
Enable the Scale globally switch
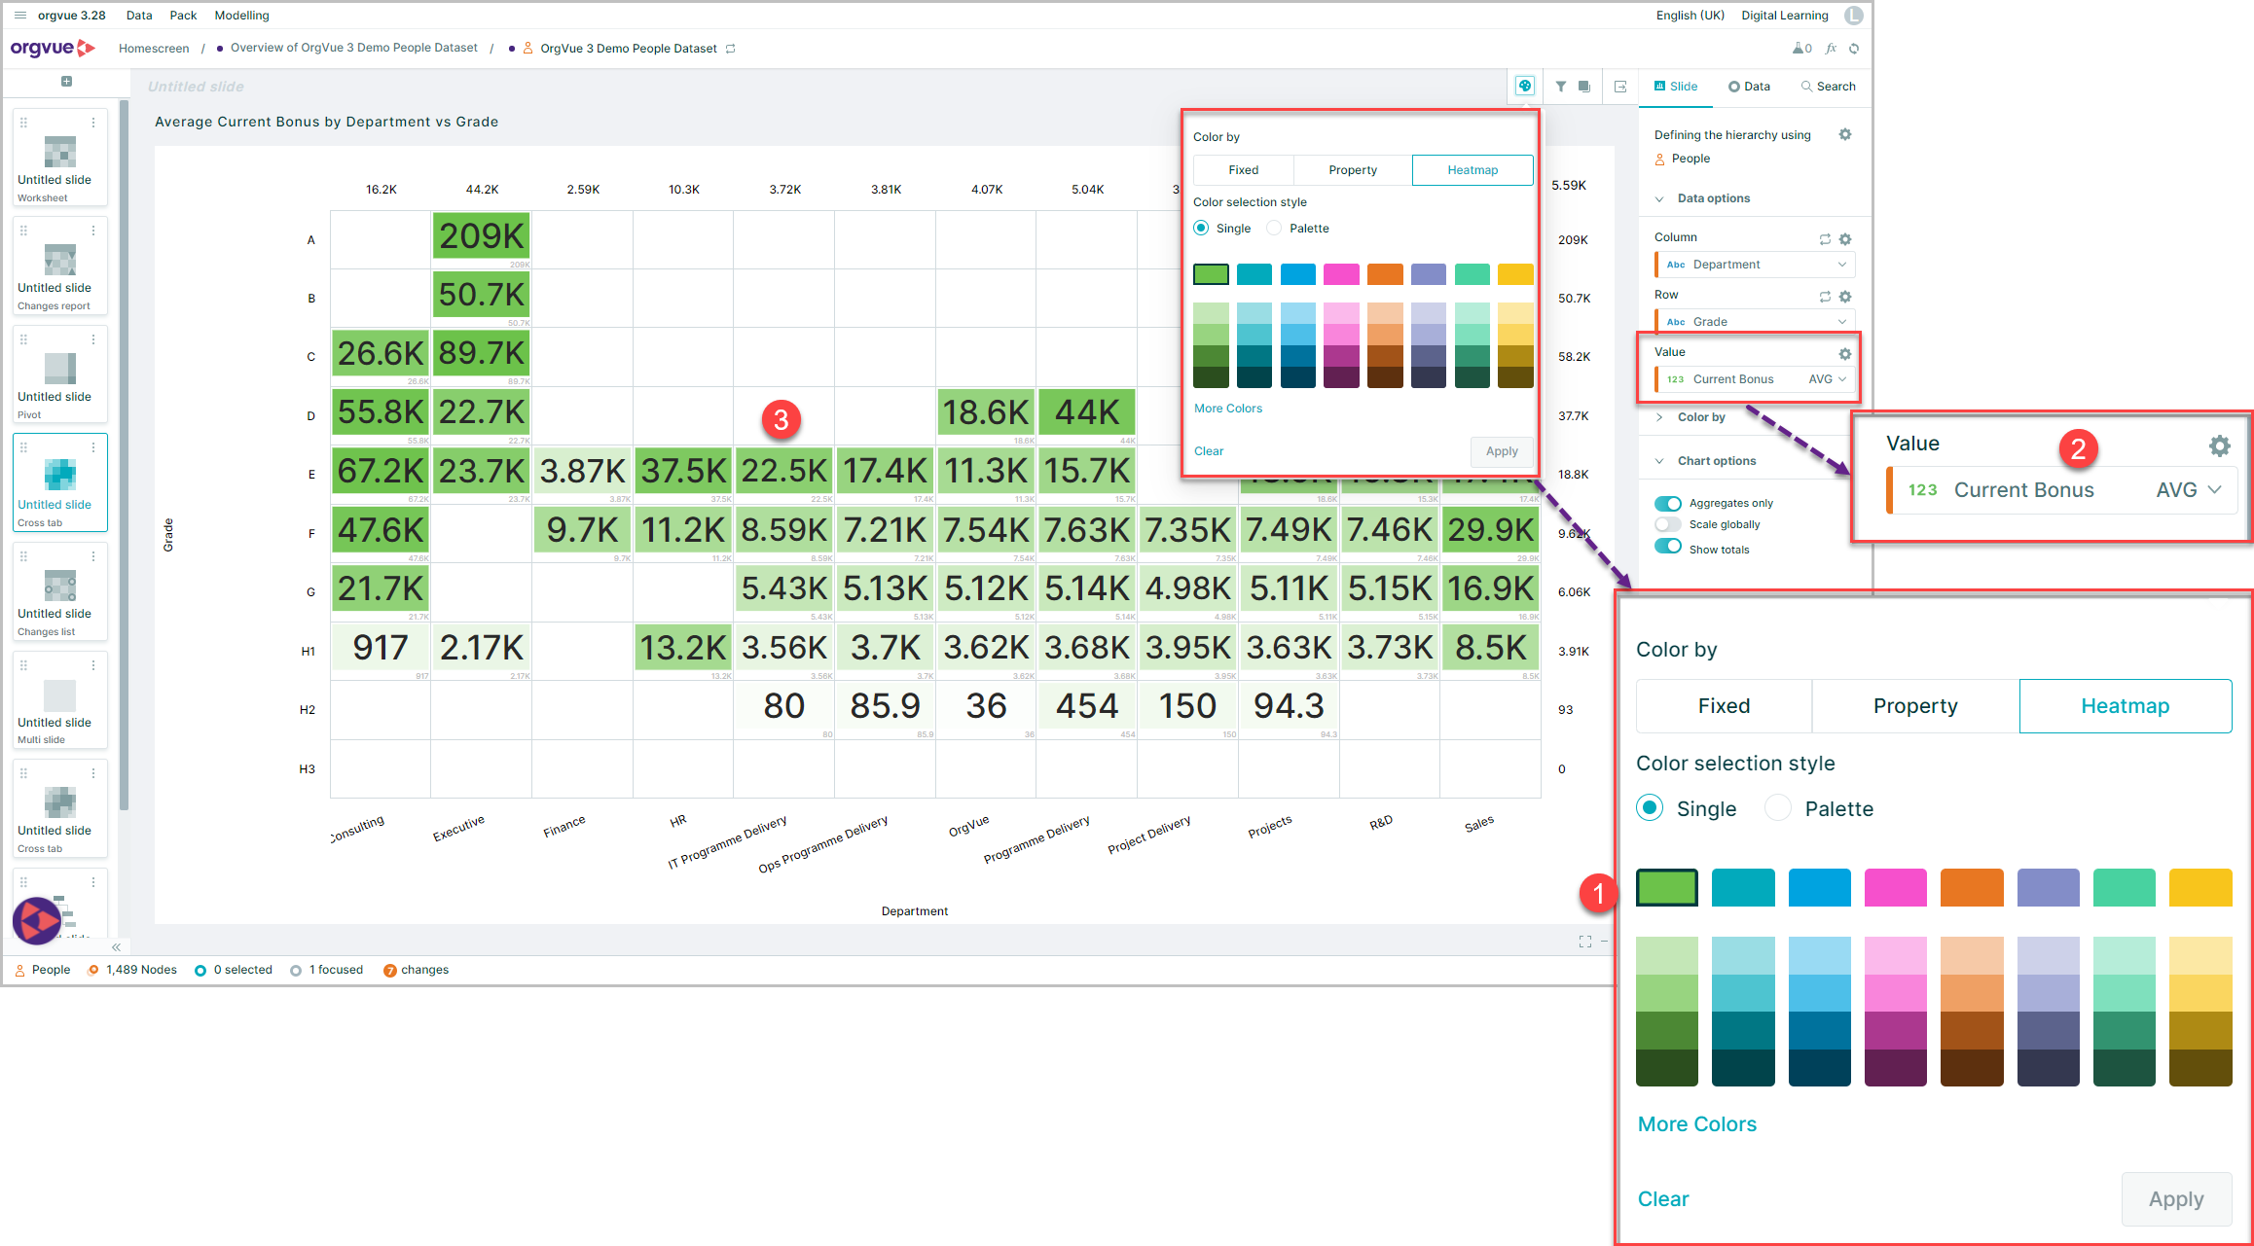click(1667, 524)
